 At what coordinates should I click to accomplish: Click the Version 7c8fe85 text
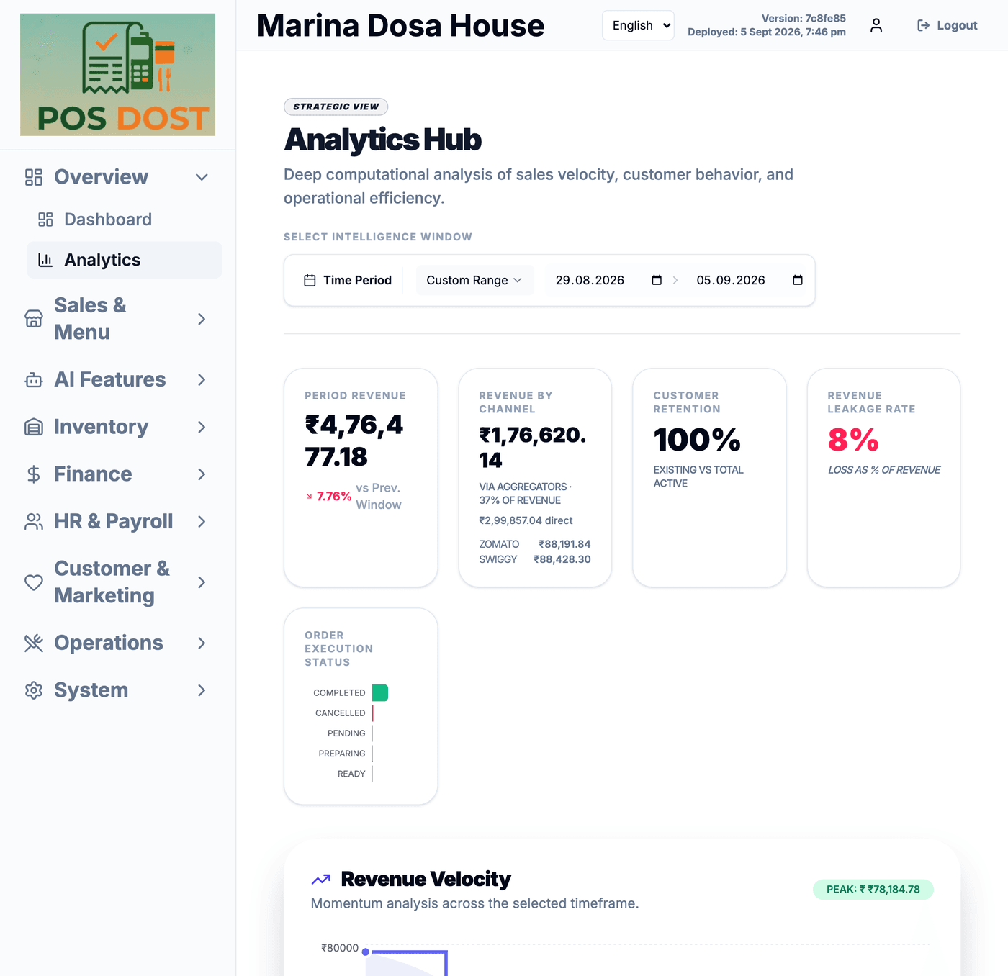pyautogui.click(x=804, y=18)
